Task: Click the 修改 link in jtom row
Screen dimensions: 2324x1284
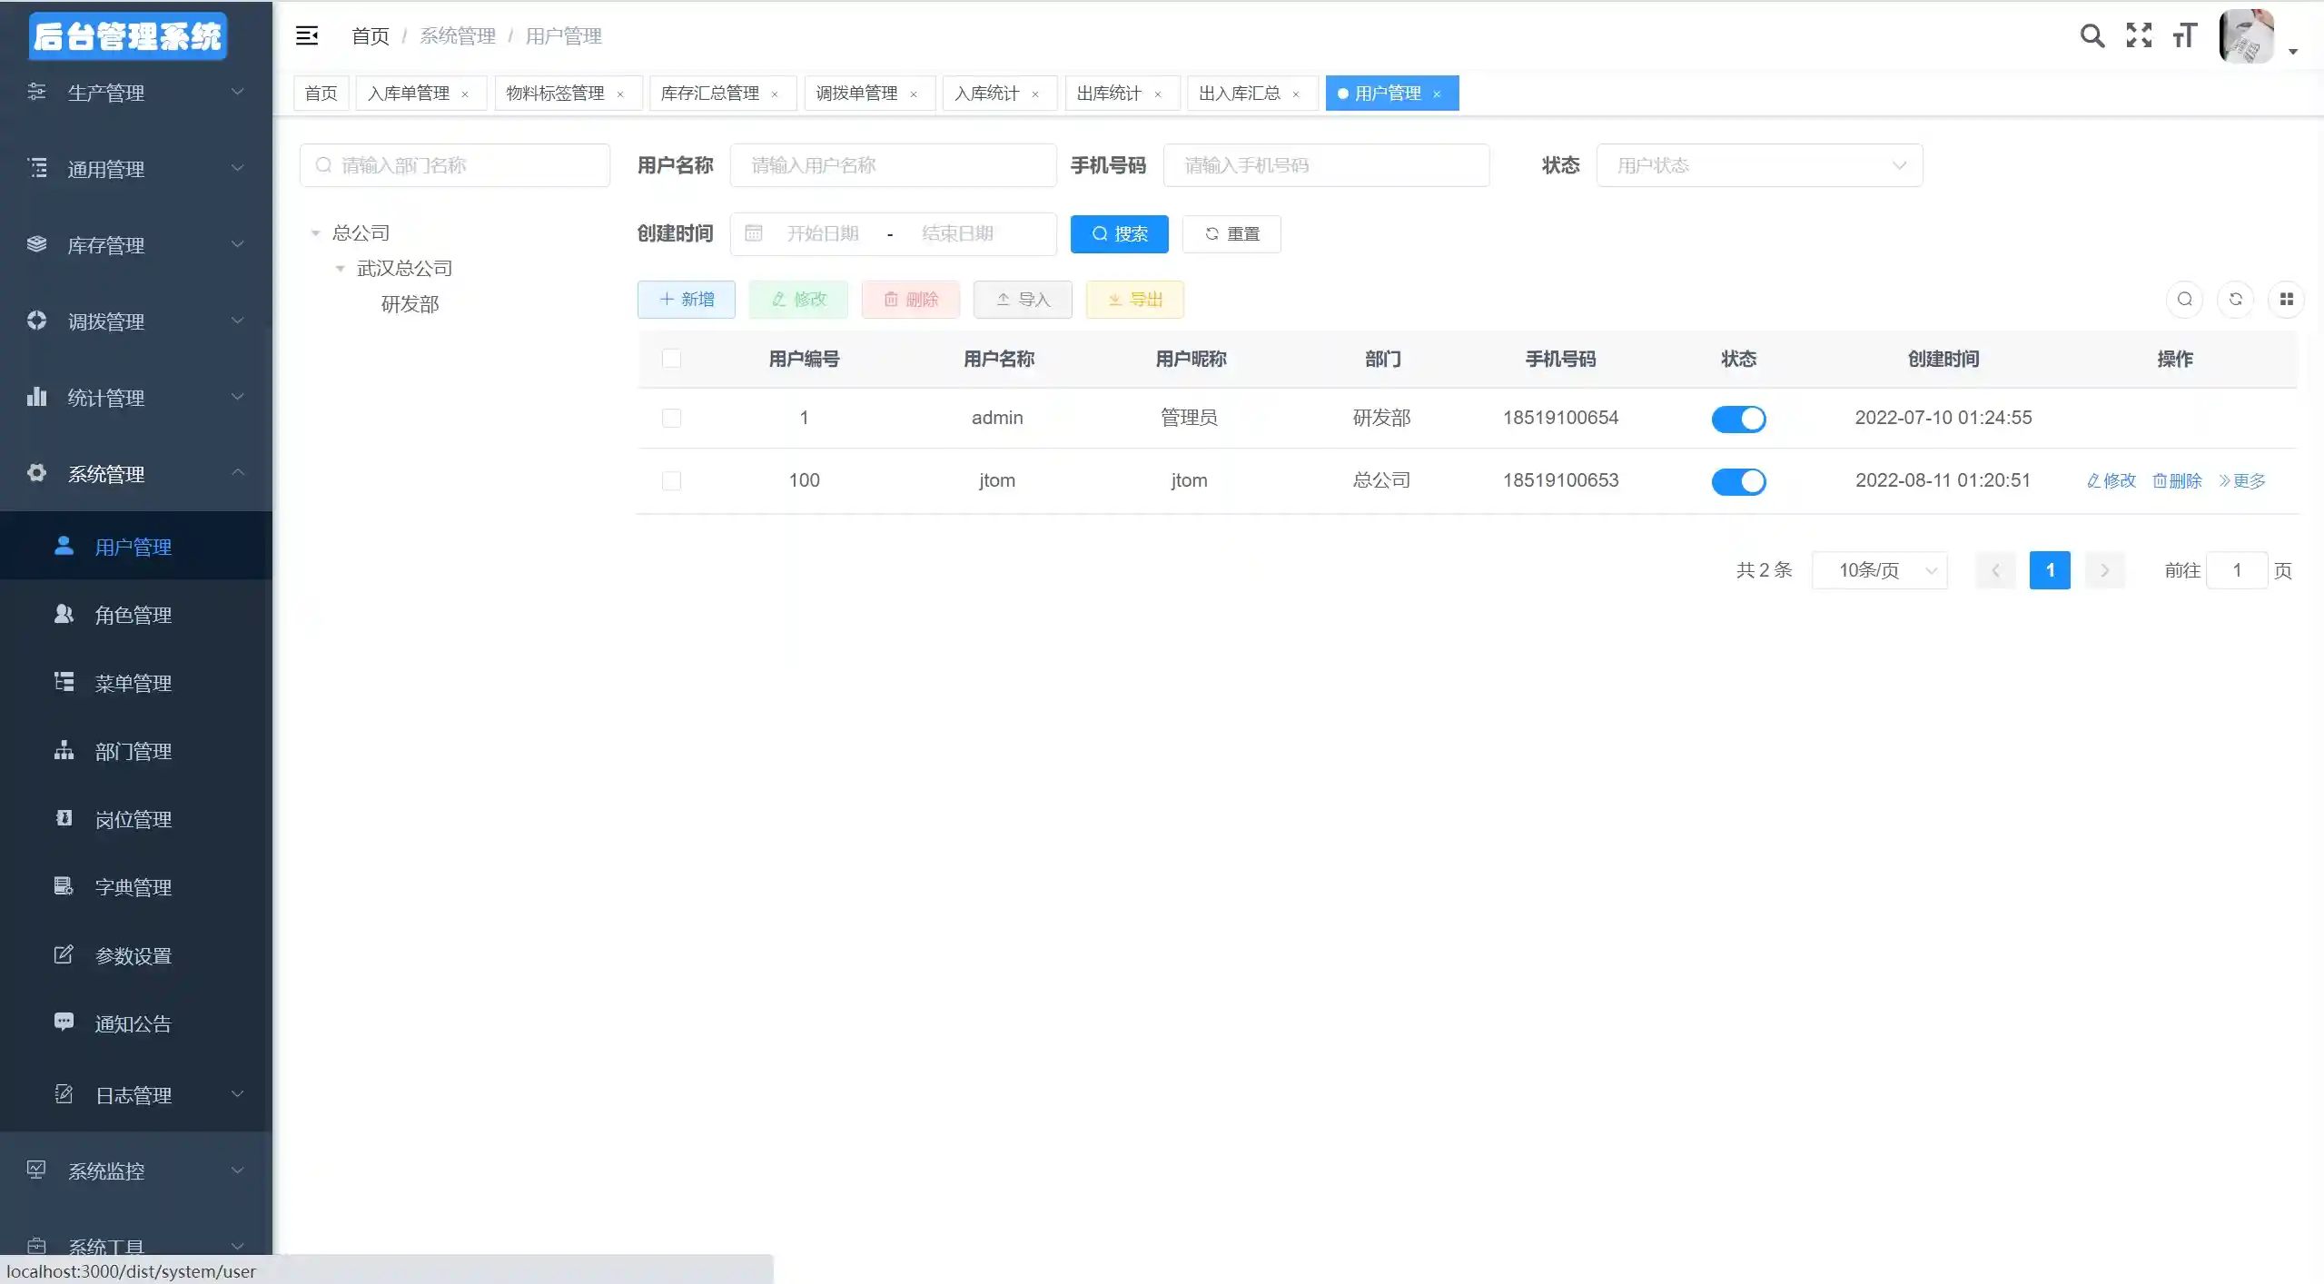Action: click(x=2111, y=480)
